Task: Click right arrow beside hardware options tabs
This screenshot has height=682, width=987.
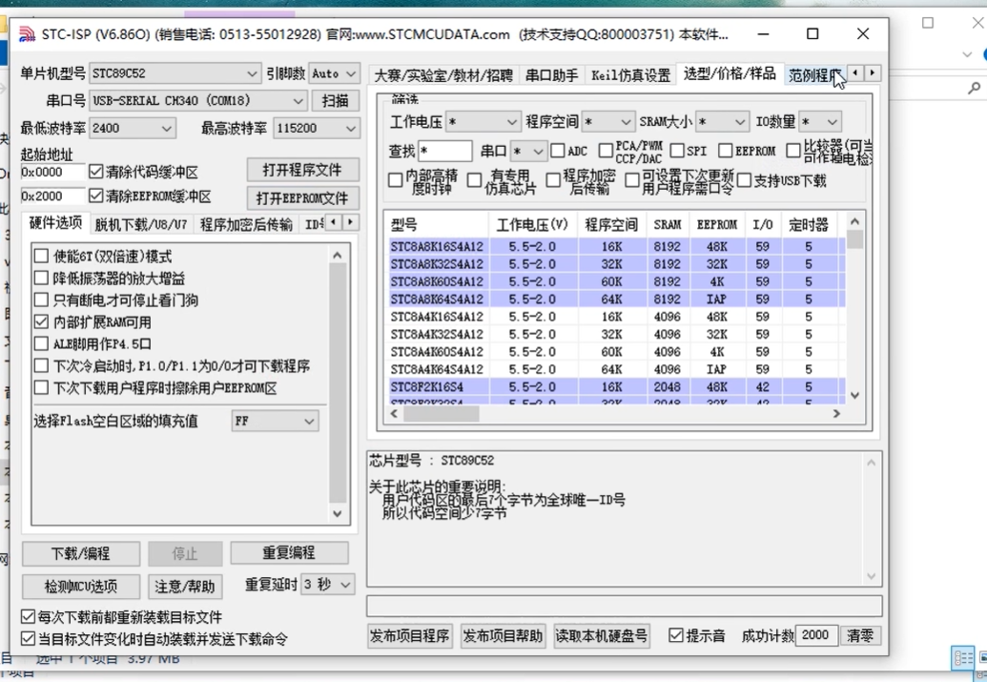Action: [x=351, y=221]
